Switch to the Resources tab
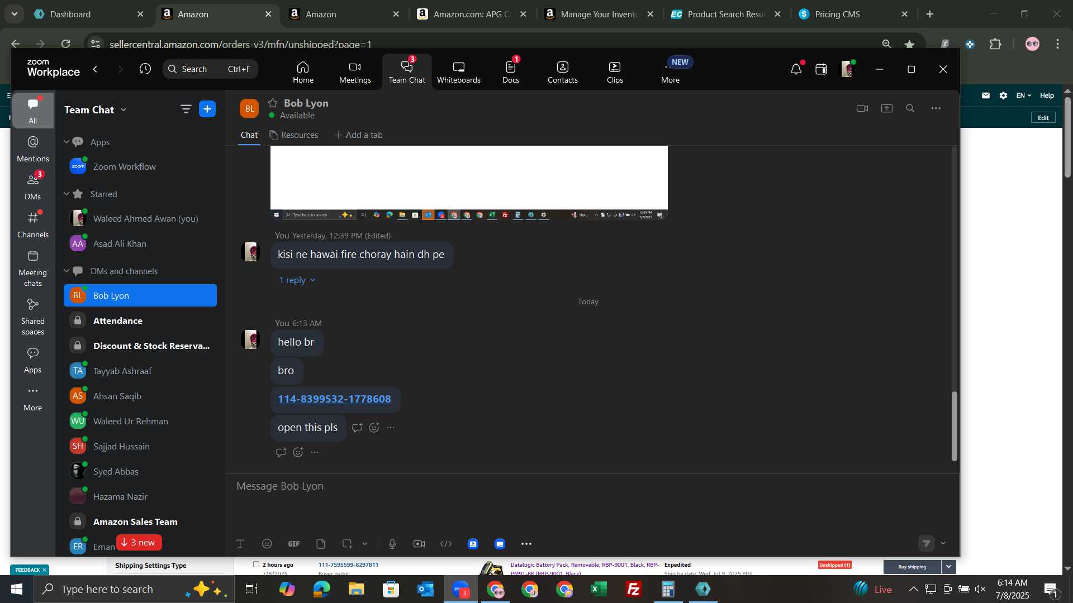This screenshot has width=1073, height=603. point(293,135)
